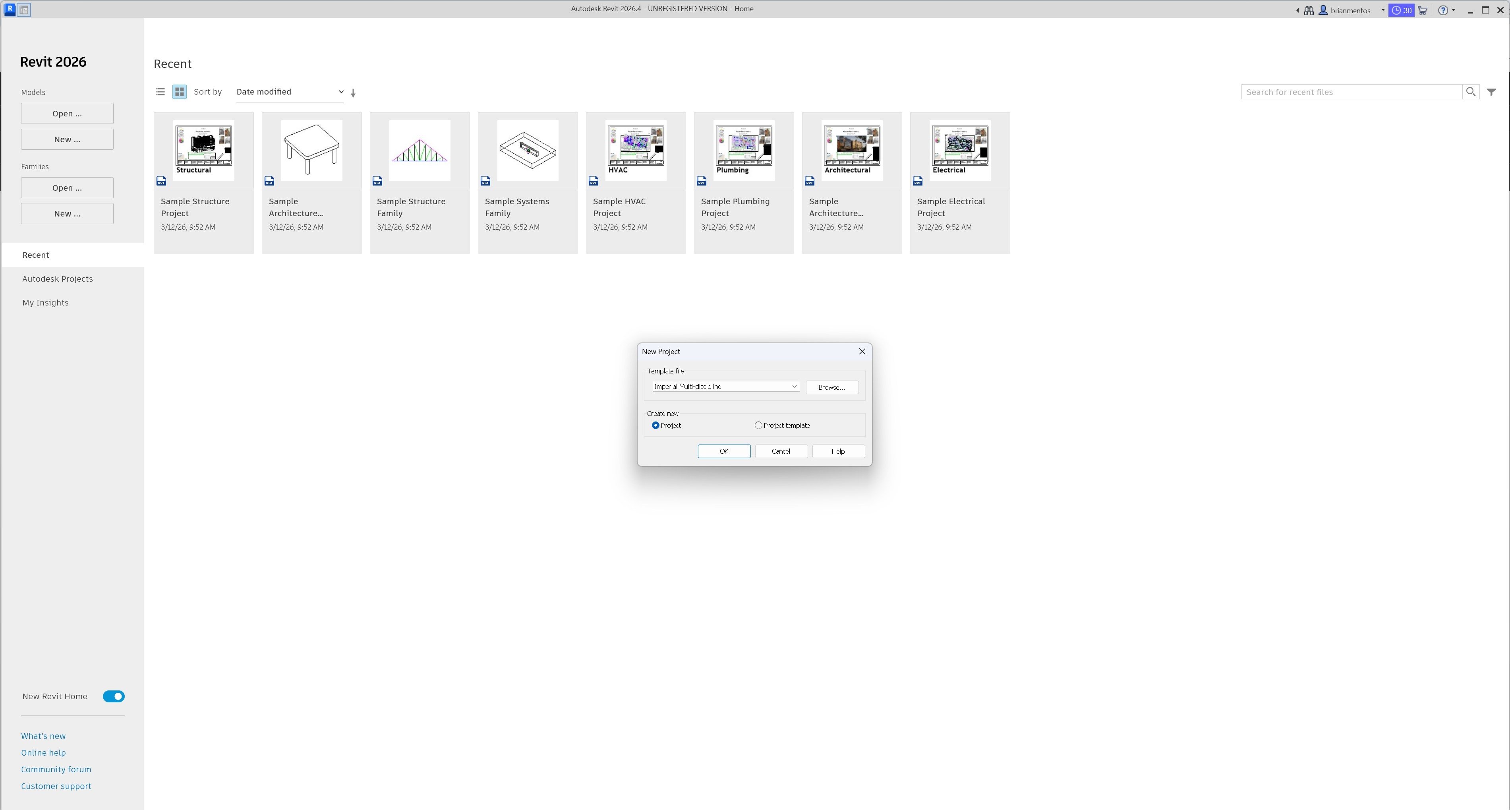Open the Community forum link
The image size is (1510, 810).
pyautogui.click(x=56, y=769)
